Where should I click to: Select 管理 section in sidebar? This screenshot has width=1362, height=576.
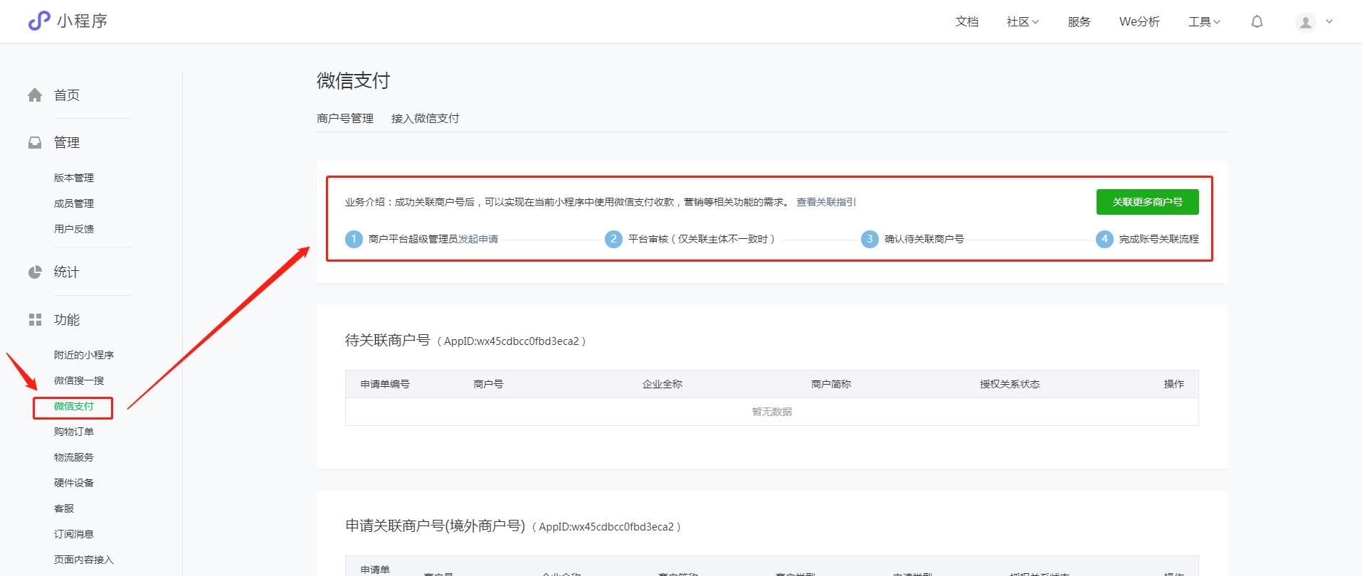pos(67,142)
